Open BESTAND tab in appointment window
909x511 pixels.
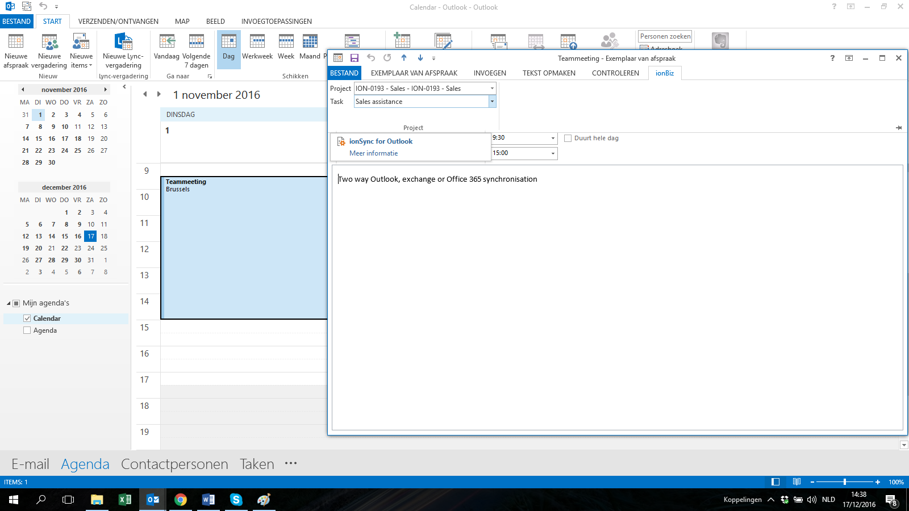pos(344,73)
